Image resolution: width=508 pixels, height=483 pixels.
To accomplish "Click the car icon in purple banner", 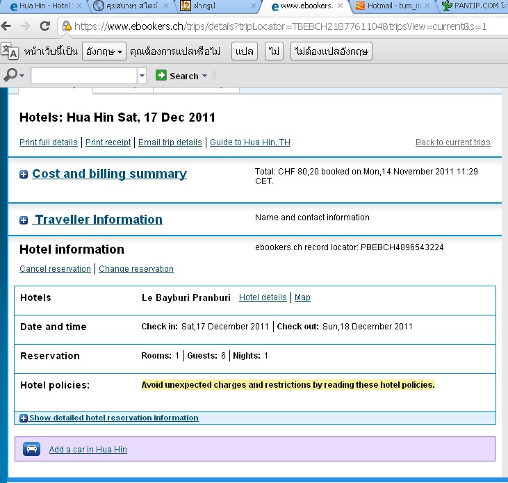I will click(x=31, y=449).
